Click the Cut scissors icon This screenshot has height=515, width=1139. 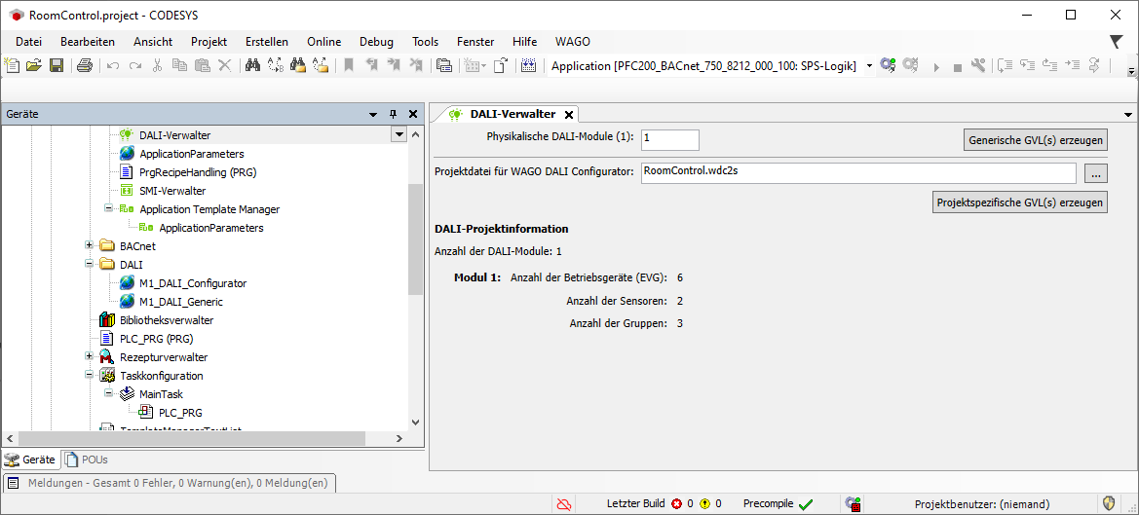[x=157, y=66]
